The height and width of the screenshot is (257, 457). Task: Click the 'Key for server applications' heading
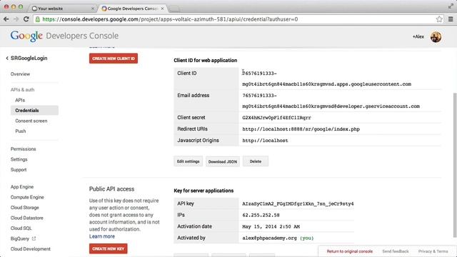pyautogui.click(x=204, y=191)
